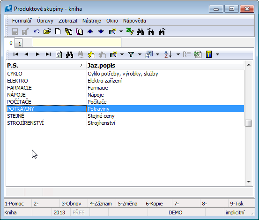This screenshot has height=220, width=259.
Task: Select the POČÍTAČE row
Action: pos(125,102)
